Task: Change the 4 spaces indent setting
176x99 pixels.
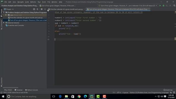Action: tap(125, 93)
